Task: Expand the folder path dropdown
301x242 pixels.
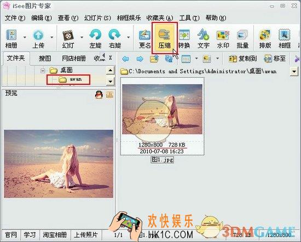Action: [x=294, y=72]
